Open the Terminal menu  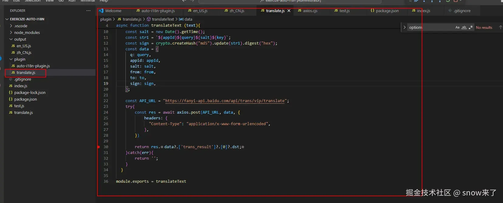click(88, 1)
